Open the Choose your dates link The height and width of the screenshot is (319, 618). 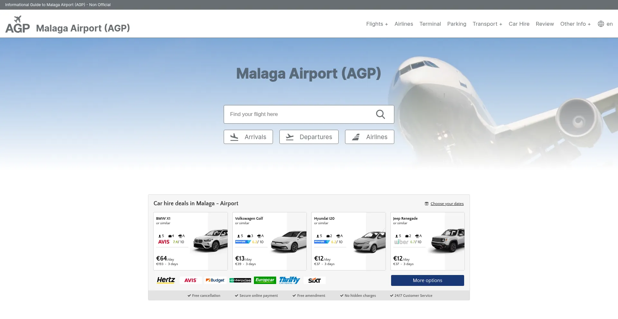447,204
